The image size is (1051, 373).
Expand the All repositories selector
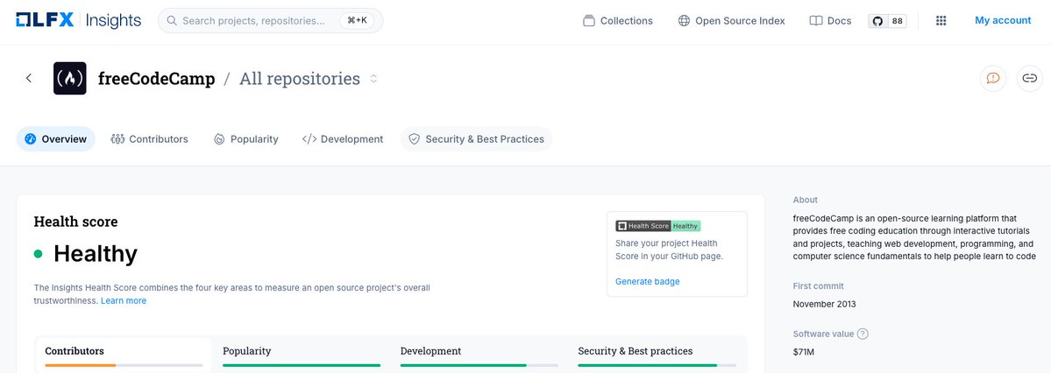point(309,79)
